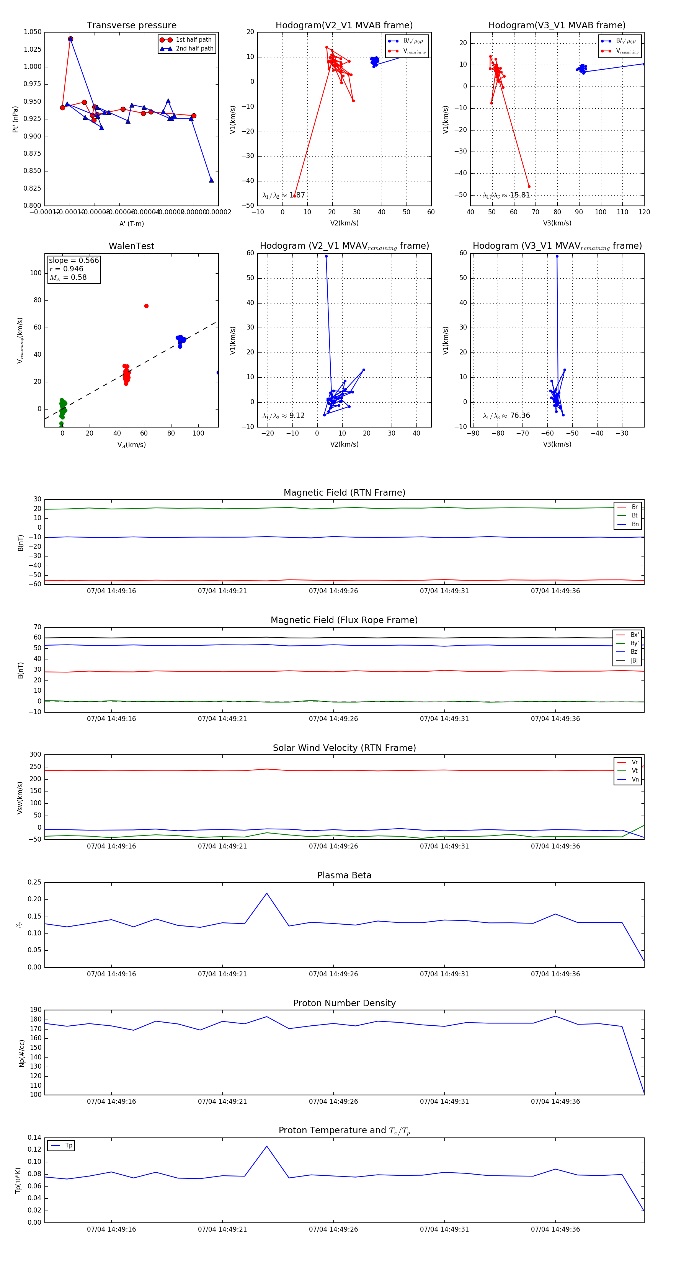
Task: Click the peak point of Transverse pressure curve
Action: tap(70, 39)
